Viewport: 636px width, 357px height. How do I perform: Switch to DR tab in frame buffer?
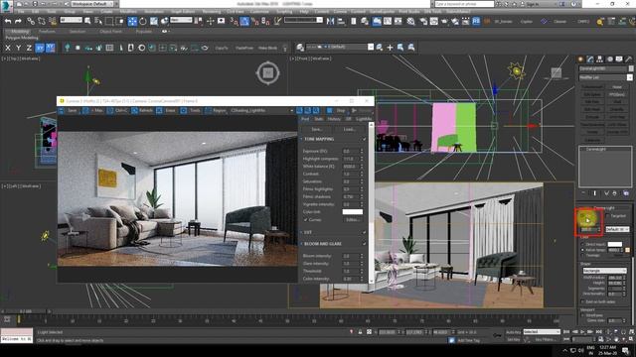click(348, 119)
